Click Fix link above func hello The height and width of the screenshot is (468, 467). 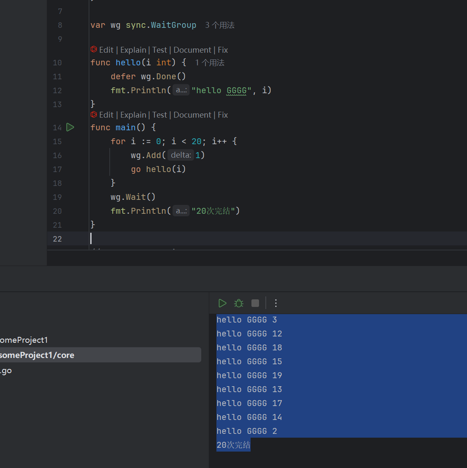tap(223, 50)
